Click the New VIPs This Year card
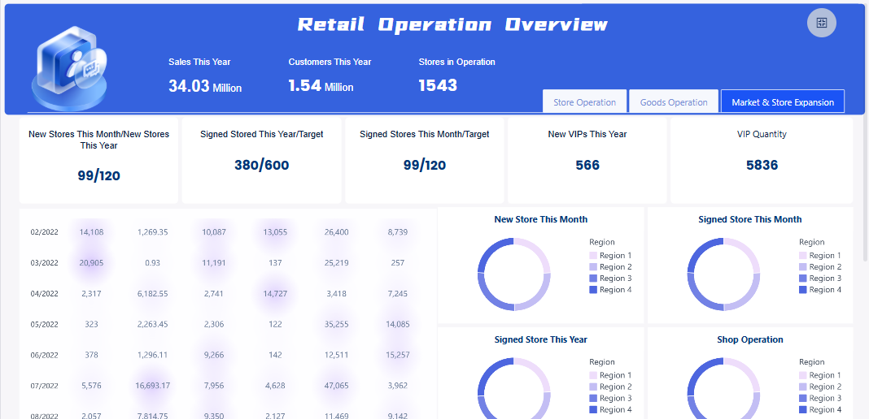 point(587,160)
